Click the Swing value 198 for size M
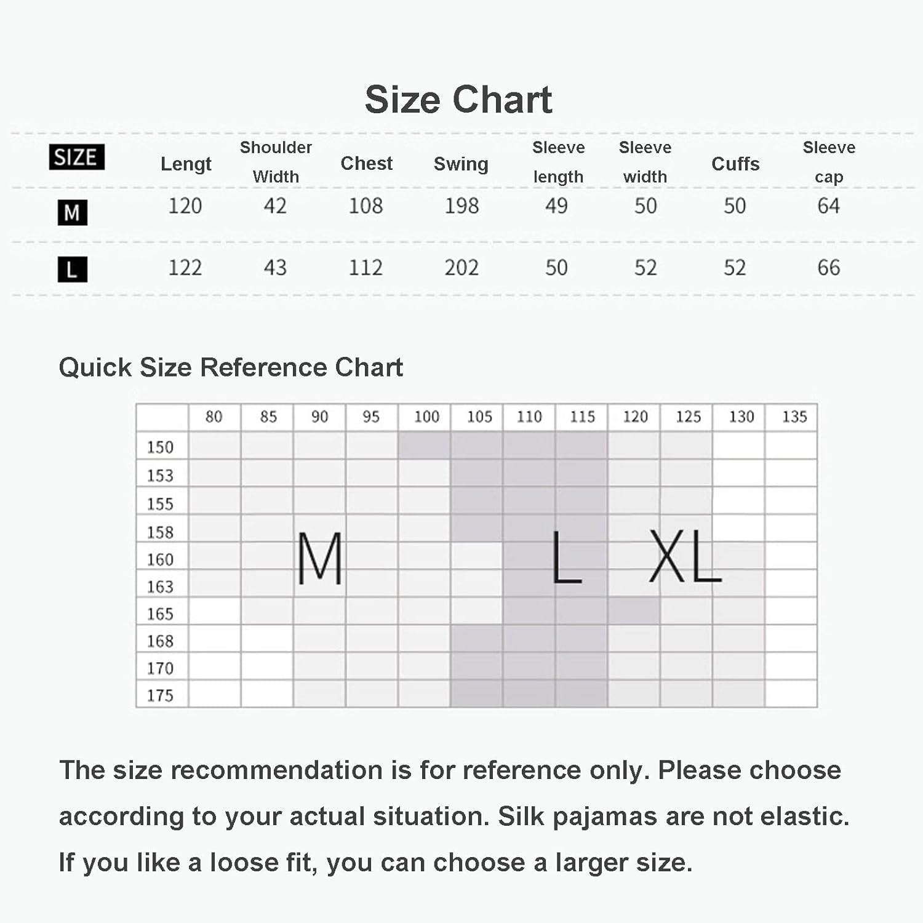Screen dimensions: 923x923 click(x=461, y=206)
